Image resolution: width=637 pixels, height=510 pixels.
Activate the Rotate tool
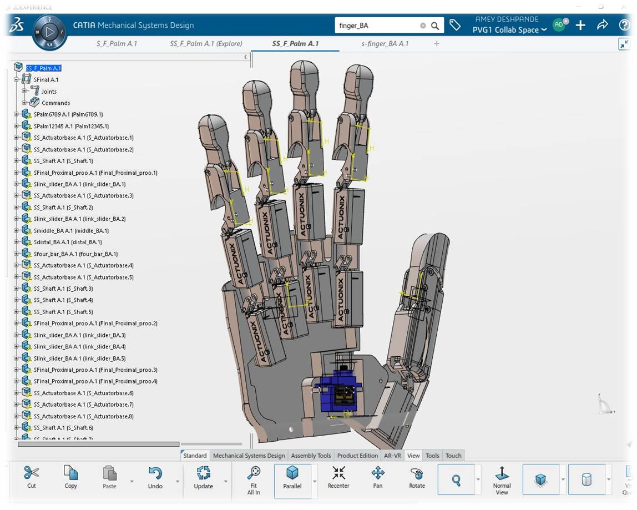coord(417,473)
